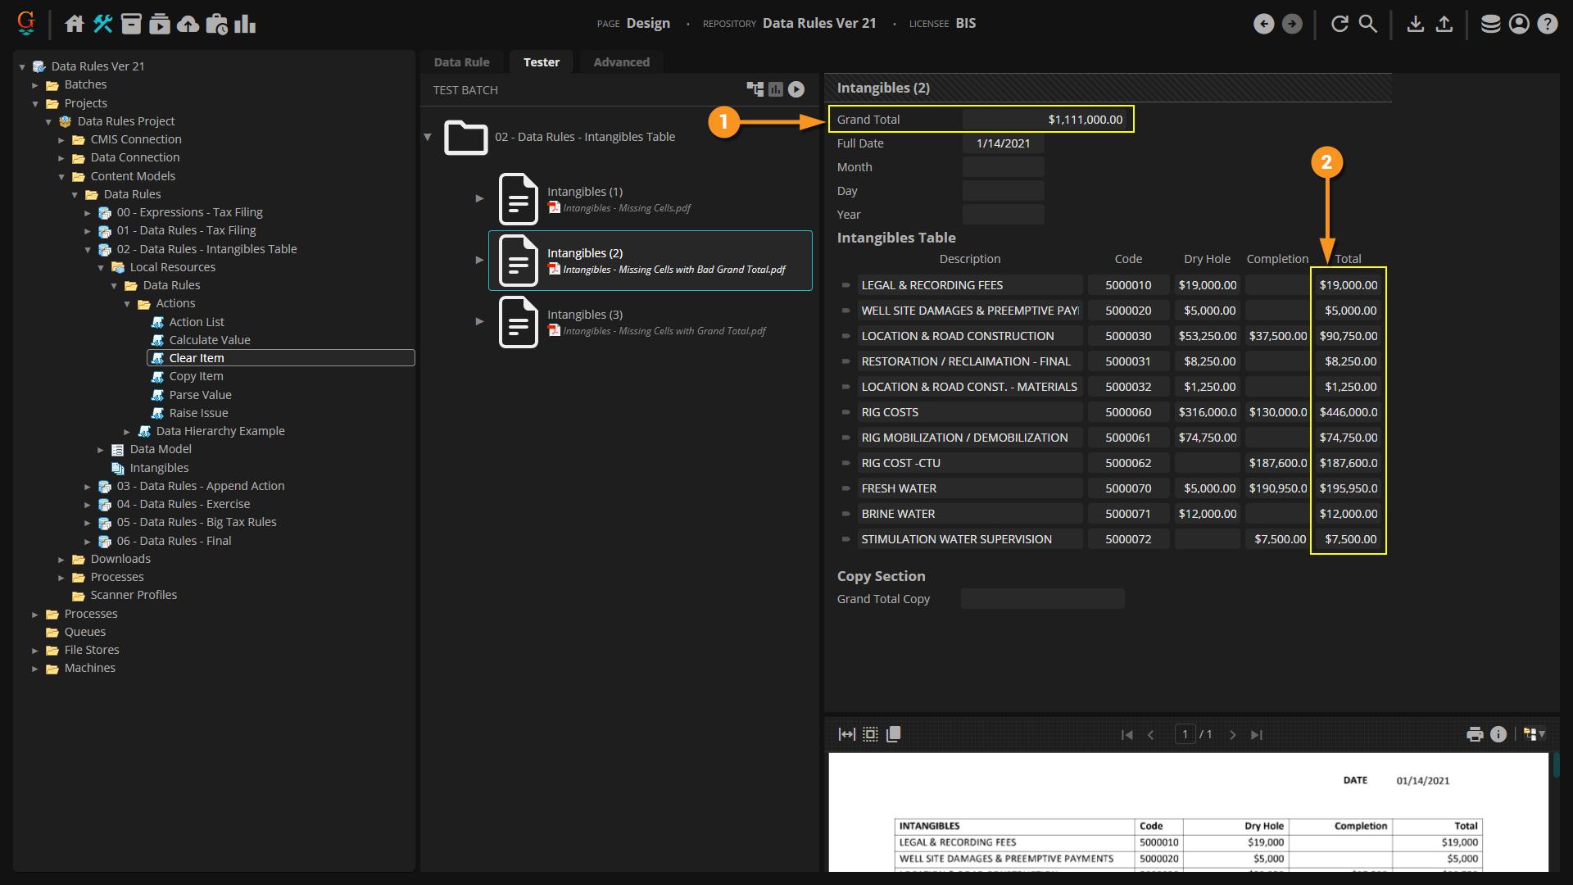Switch to the Advanced tab

click(x=621, y=62)
